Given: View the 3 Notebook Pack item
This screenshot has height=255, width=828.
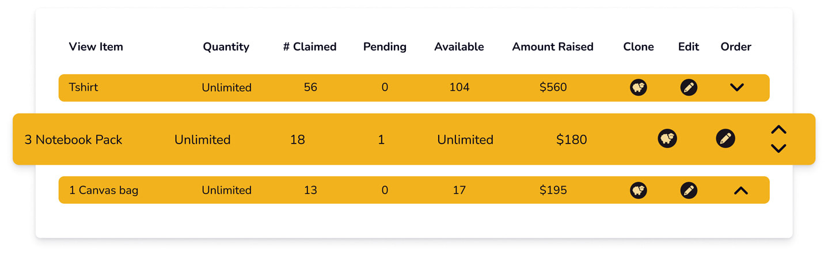Looking at the screenshot, I should 73,140.
